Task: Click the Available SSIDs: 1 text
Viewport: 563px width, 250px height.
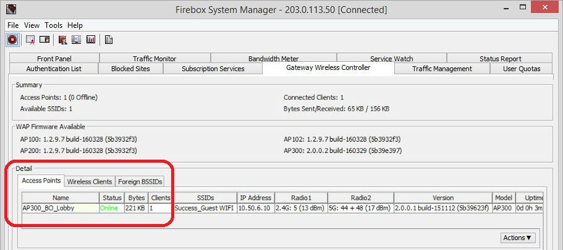Action: tap(46, 109)
